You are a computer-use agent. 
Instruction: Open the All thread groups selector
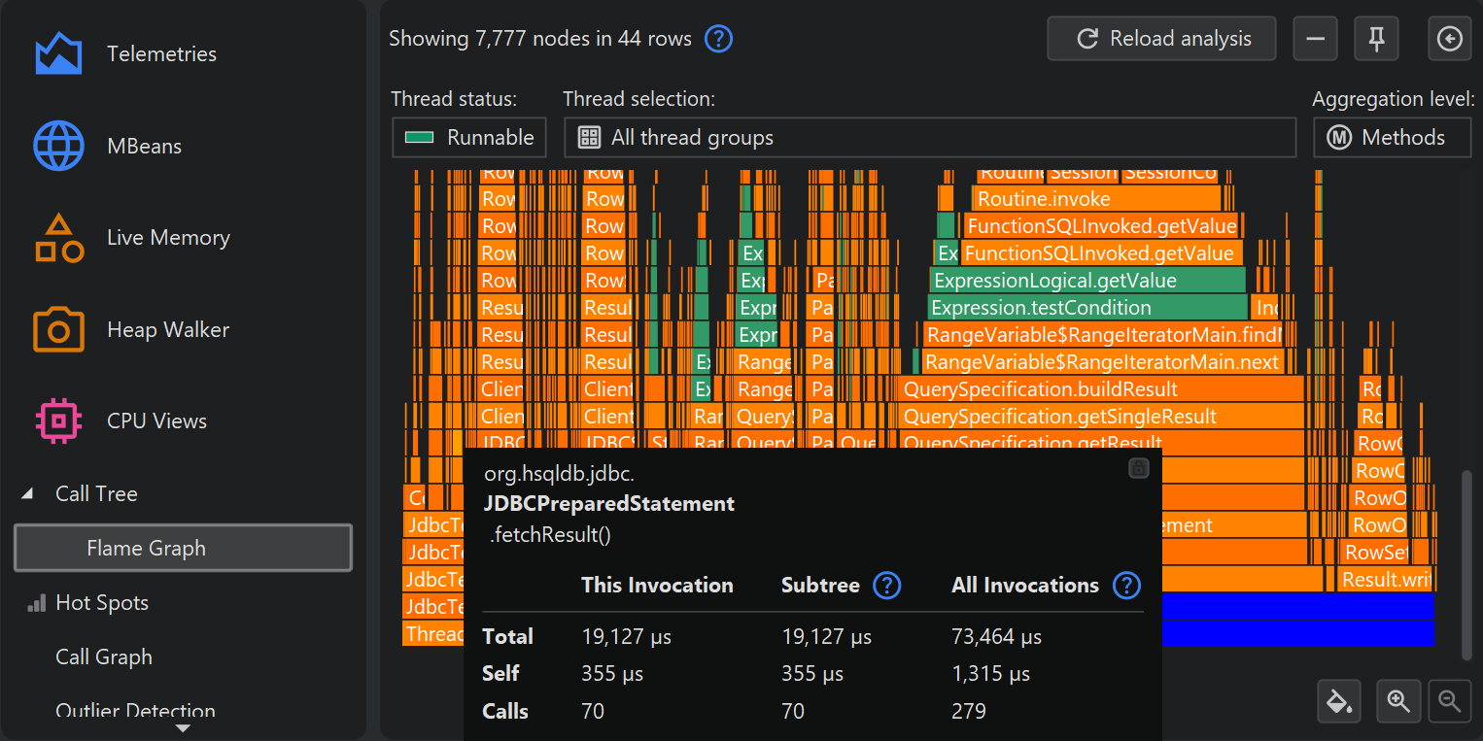pyautogui.click(x=929, y=138)
